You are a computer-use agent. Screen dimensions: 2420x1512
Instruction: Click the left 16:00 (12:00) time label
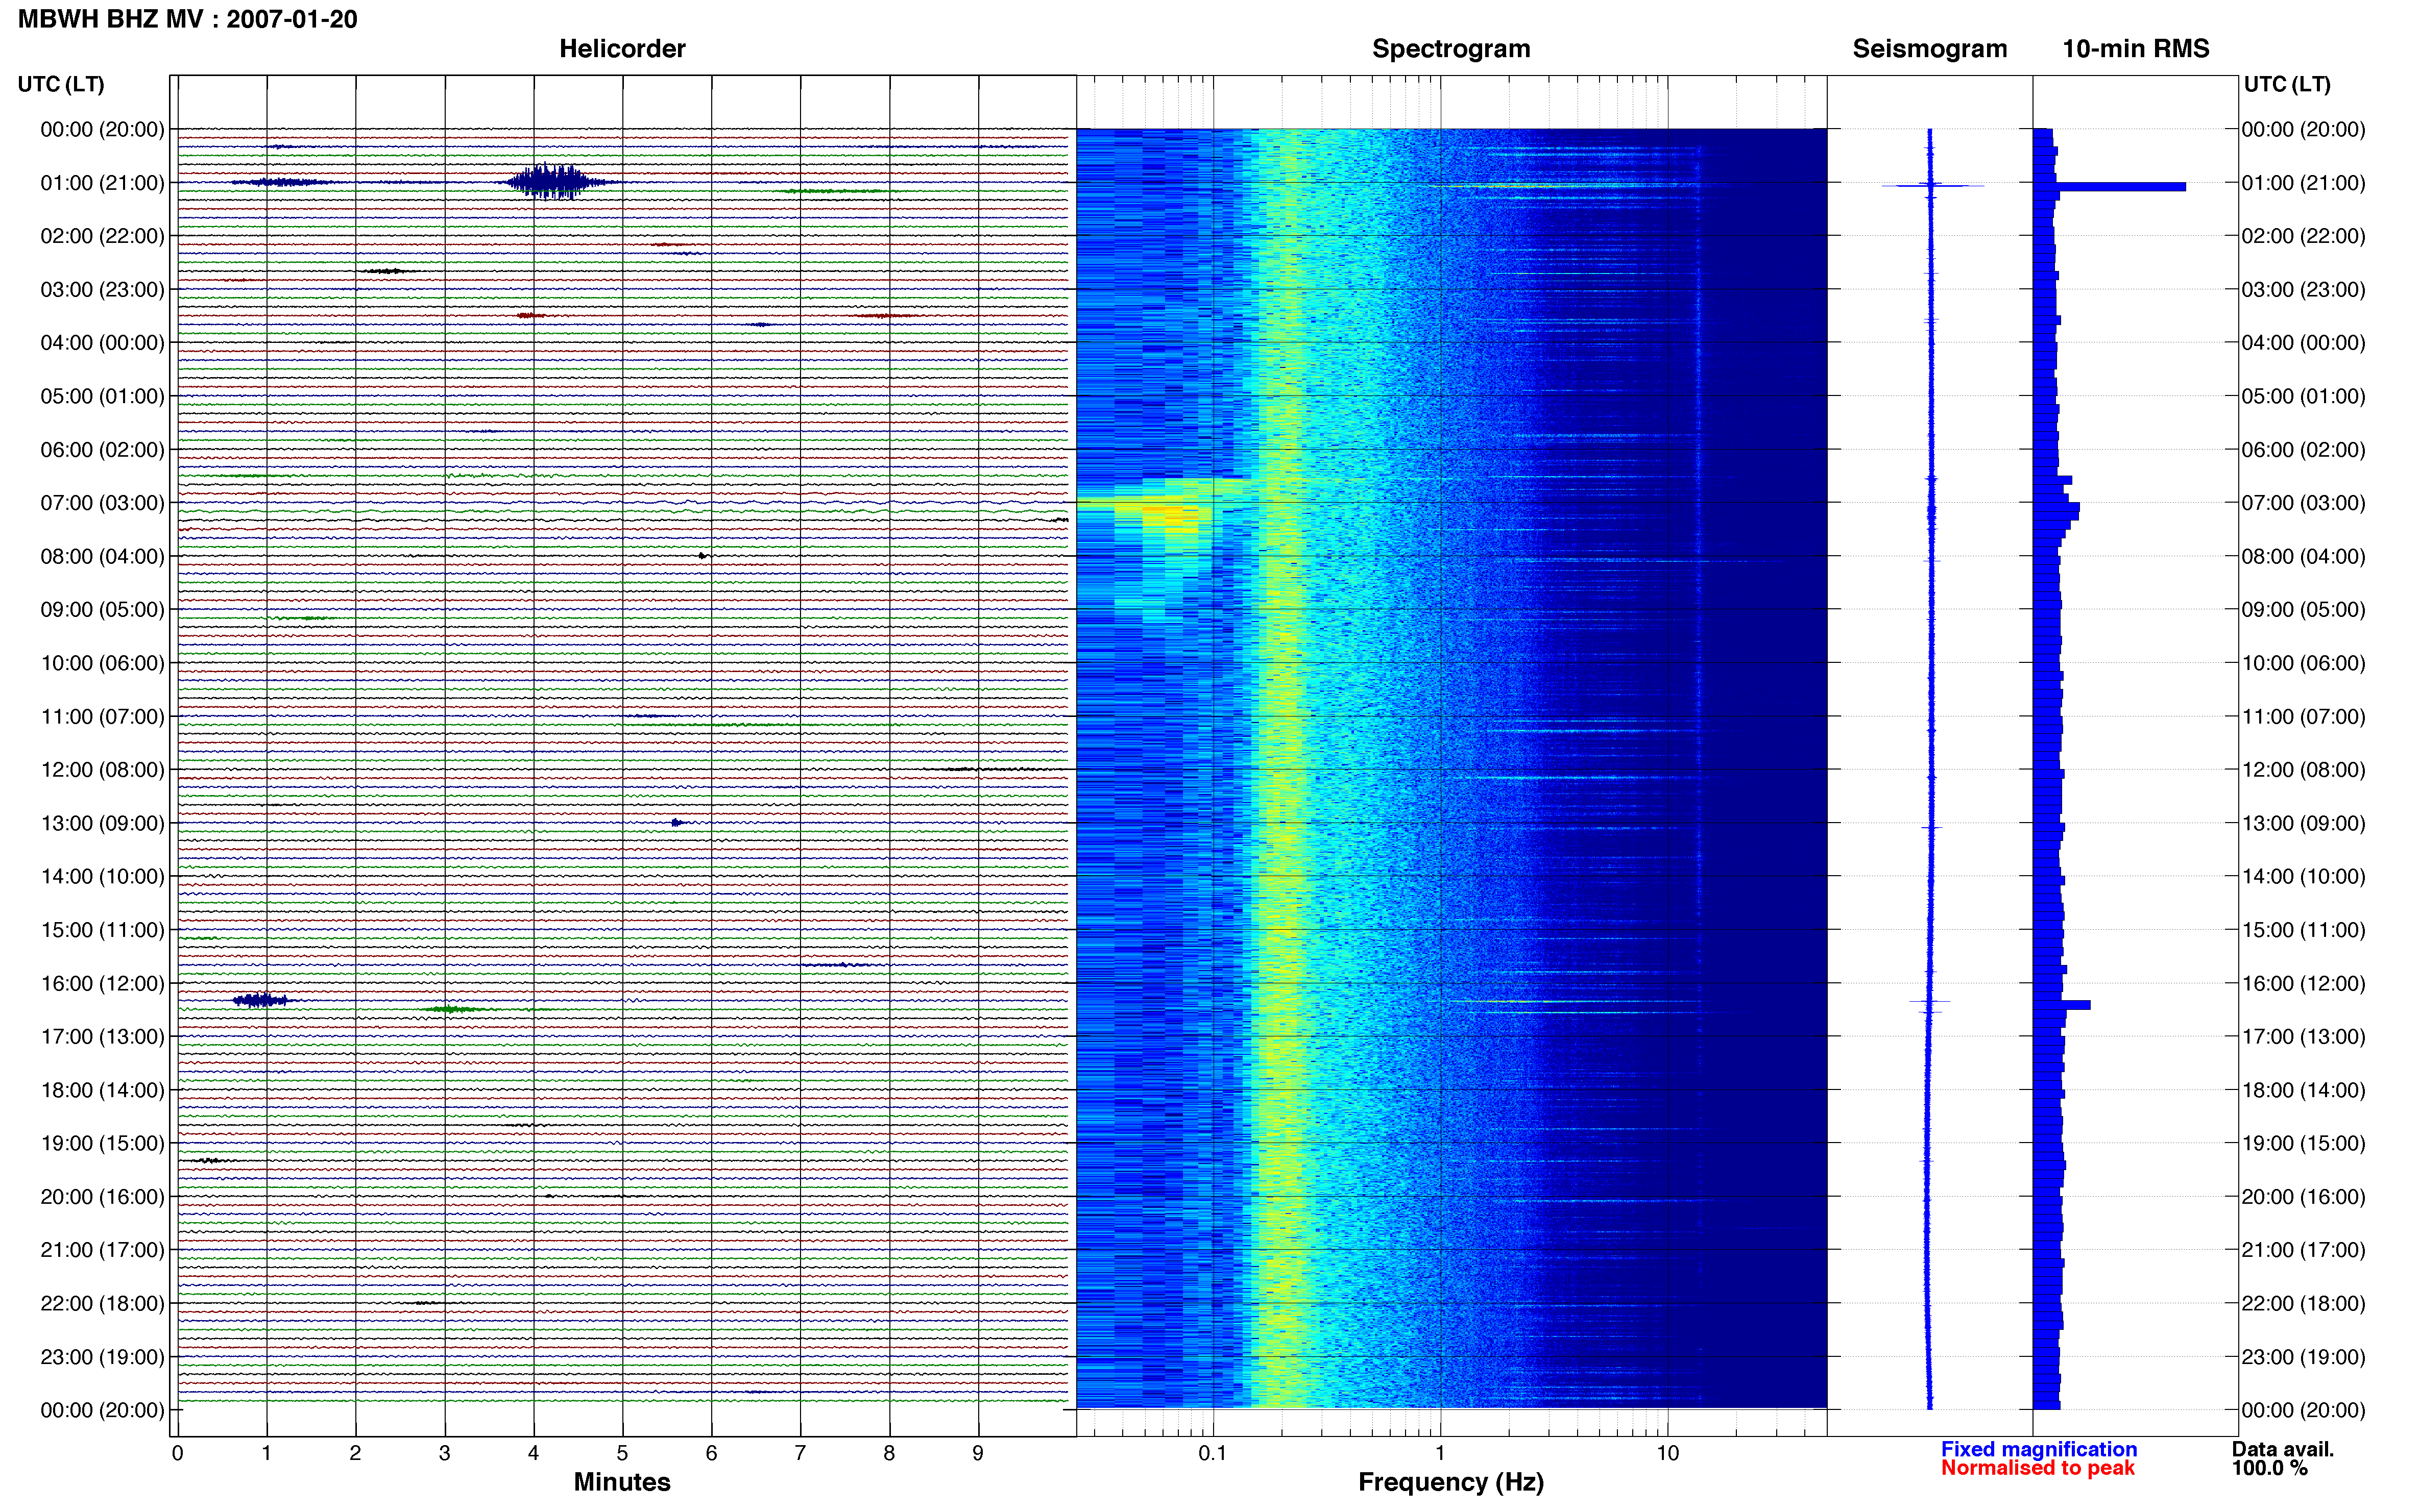(x=102, y=983)
